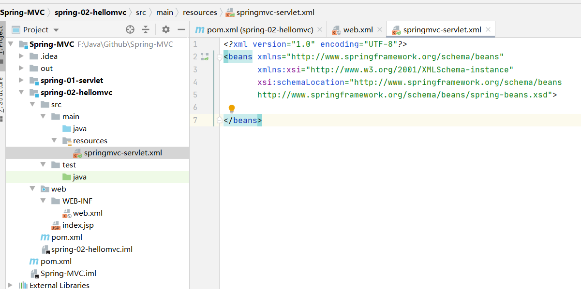Open Project panel settings gear

tap(166, 29)
